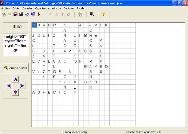188x134 pixels.
Task: Select the first E cell of EVALUACION
Action: pos(34,61)
